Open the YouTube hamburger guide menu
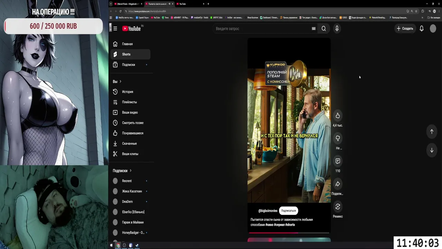 click(115, 29)
